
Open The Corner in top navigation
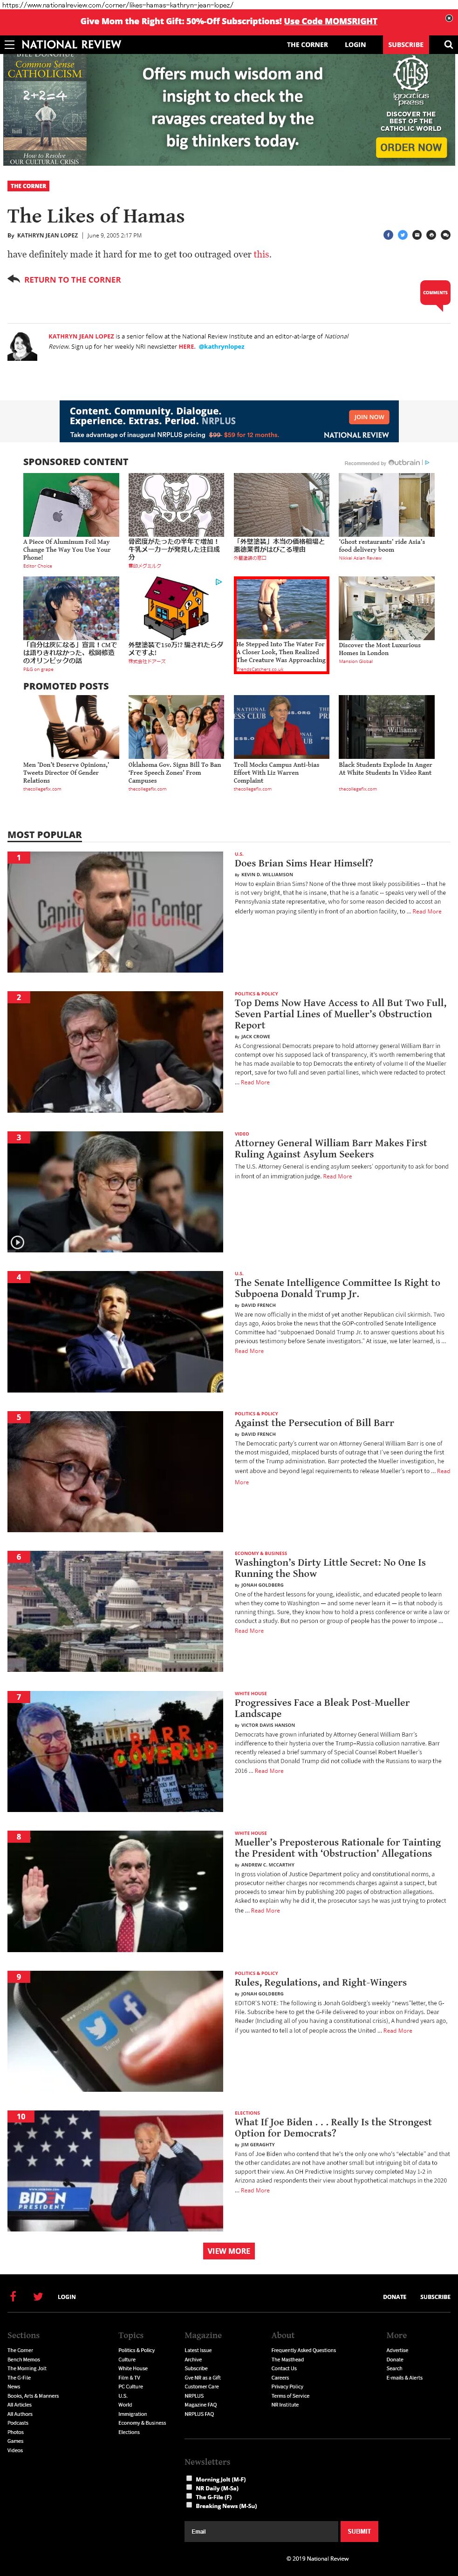[x=307, y=45]
